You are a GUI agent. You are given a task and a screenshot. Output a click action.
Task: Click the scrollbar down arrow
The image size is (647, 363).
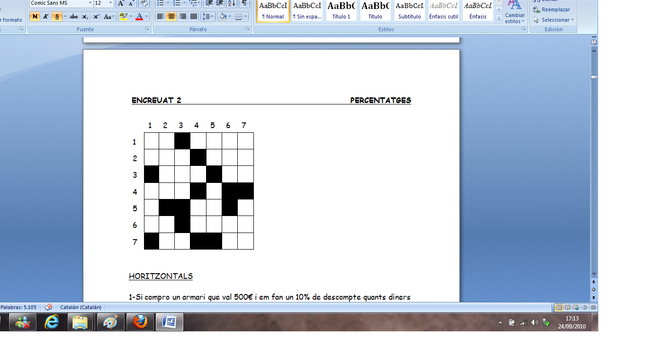pyautogui.click(x=594, y=274)
